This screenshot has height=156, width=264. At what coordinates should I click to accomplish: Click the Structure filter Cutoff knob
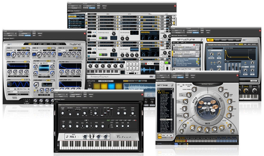[x=211, y=54]
